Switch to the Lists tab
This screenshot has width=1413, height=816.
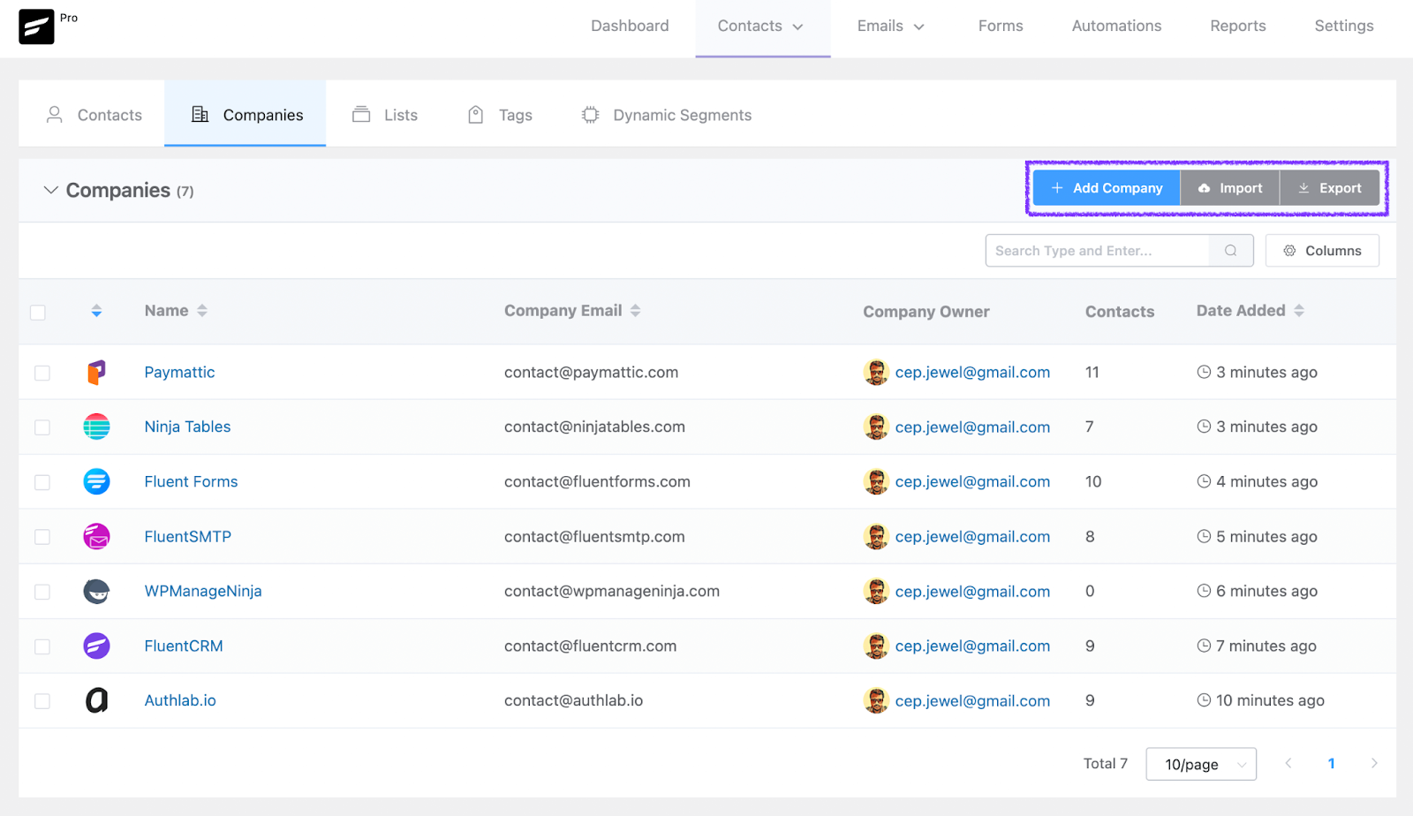pos(385,115)
